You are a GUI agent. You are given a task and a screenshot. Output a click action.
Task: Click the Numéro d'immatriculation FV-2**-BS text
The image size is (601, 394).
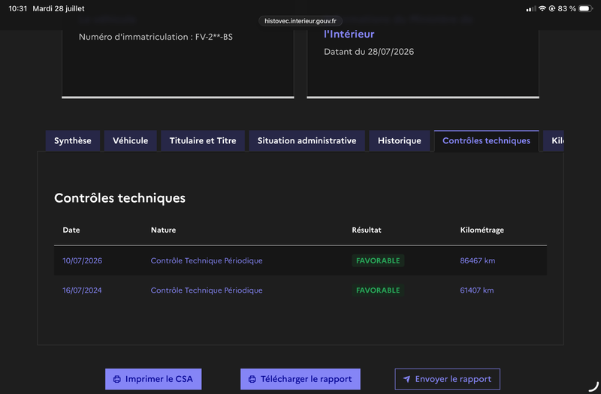point(156,37)
